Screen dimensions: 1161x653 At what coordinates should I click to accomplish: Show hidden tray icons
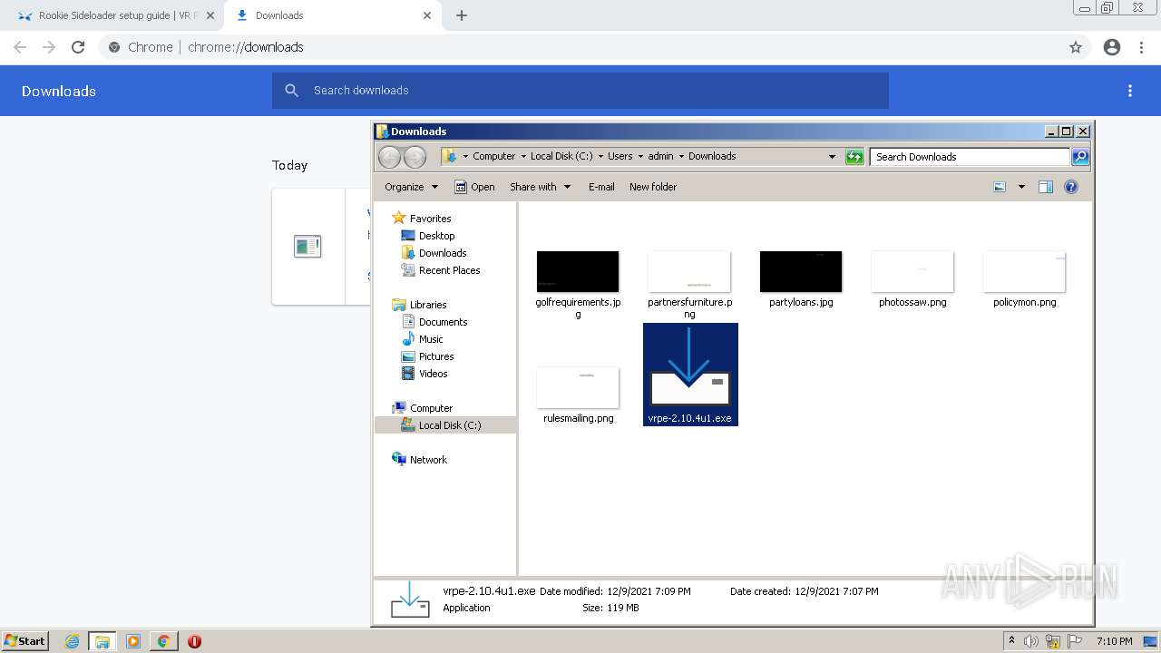click(x=1011, y=641)
